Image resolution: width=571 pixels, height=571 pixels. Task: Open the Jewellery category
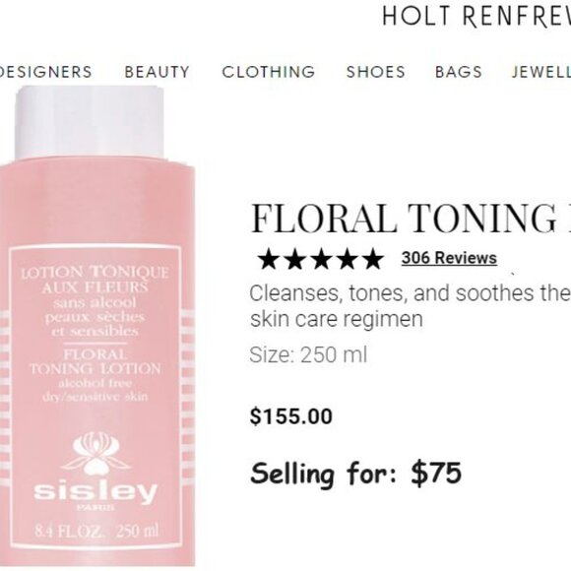point(541,72)
